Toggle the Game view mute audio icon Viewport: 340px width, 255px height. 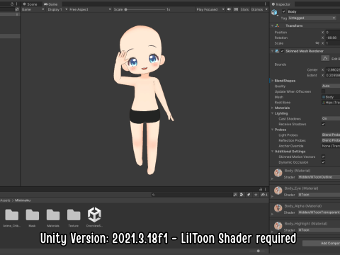[229, 9]
